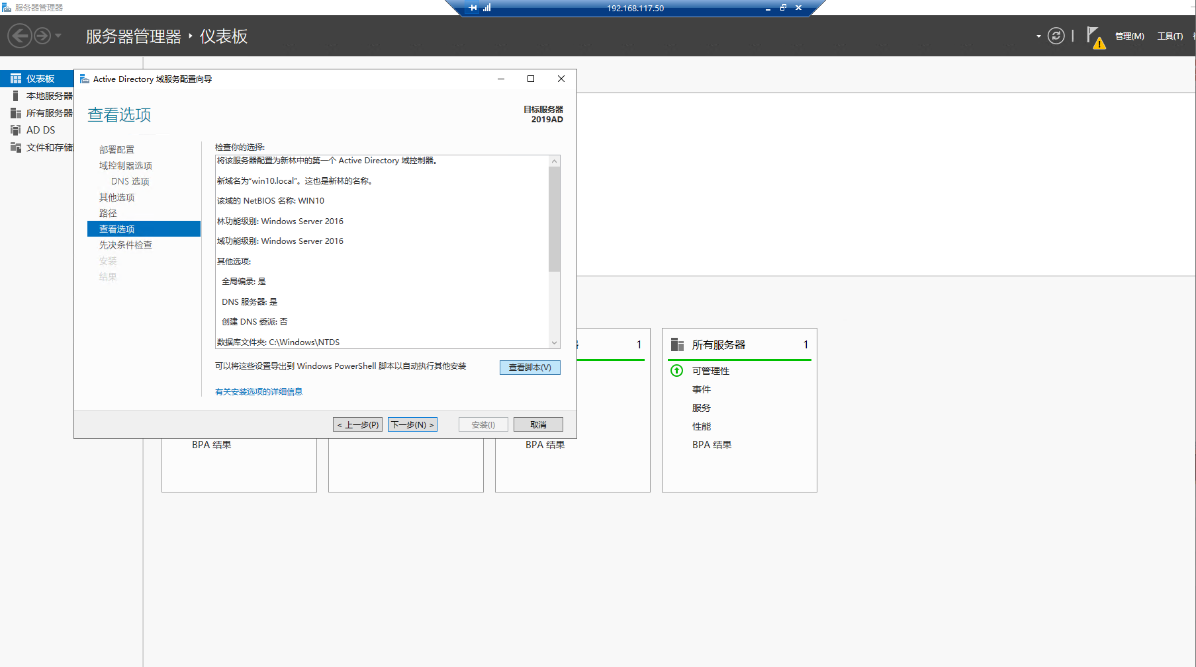Open 有关安装选项的详细信息 link
The image size is (1196, 667).
pos(259,392)
